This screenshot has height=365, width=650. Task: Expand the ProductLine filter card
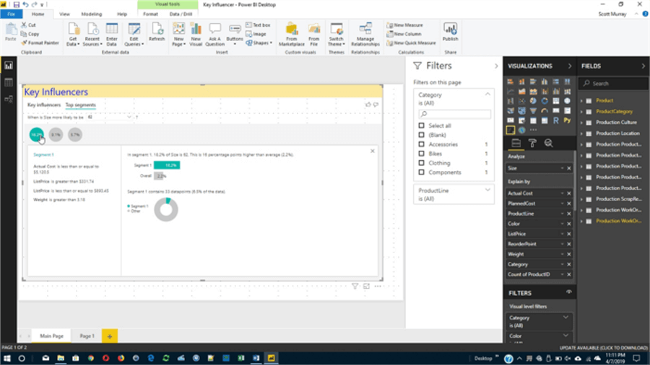point(487,190)
